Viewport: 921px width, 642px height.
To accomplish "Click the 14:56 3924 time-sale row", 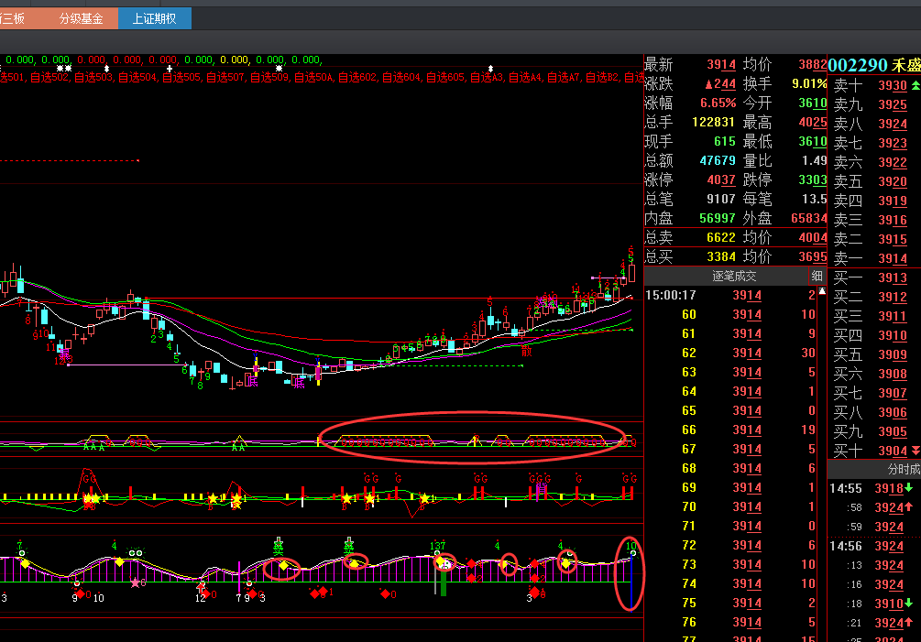I will [x=874, y=547].
